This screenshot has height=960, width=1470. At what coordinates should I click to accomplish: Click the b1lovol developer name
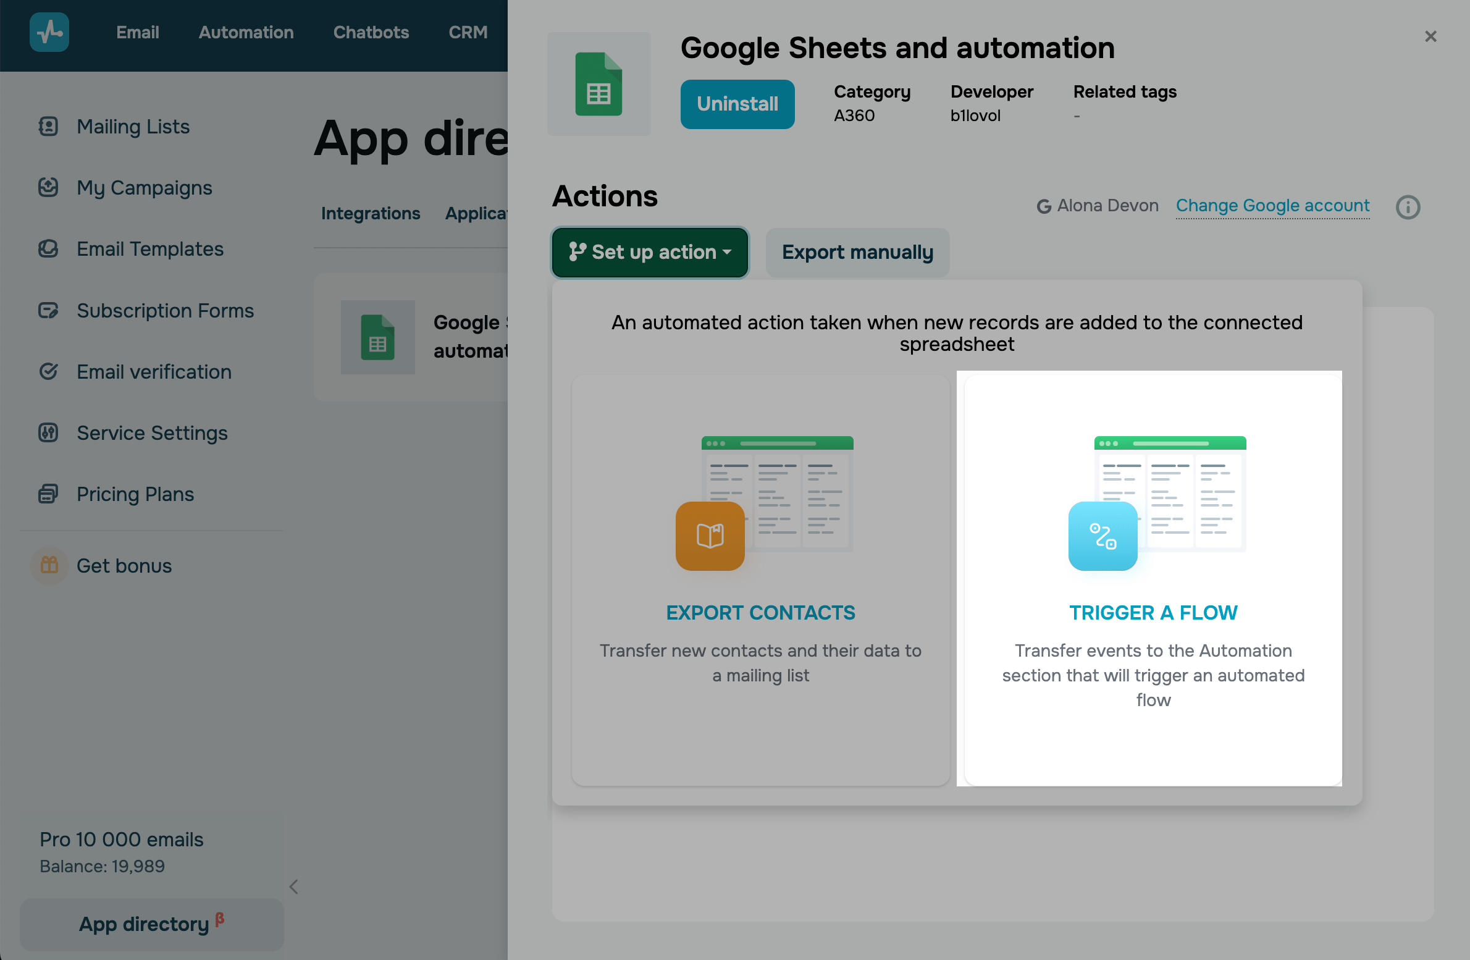(975, 116)
